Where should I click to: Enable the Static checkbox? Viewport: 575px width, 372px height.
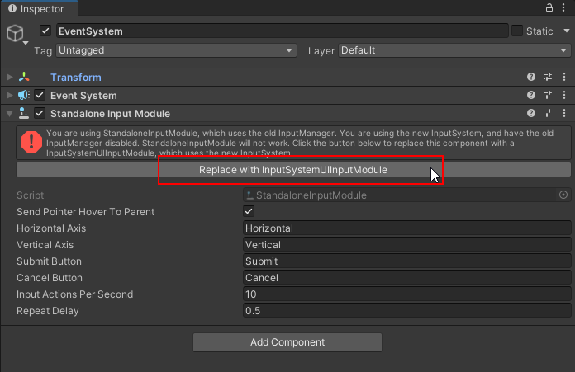click(x=517, y=31)
